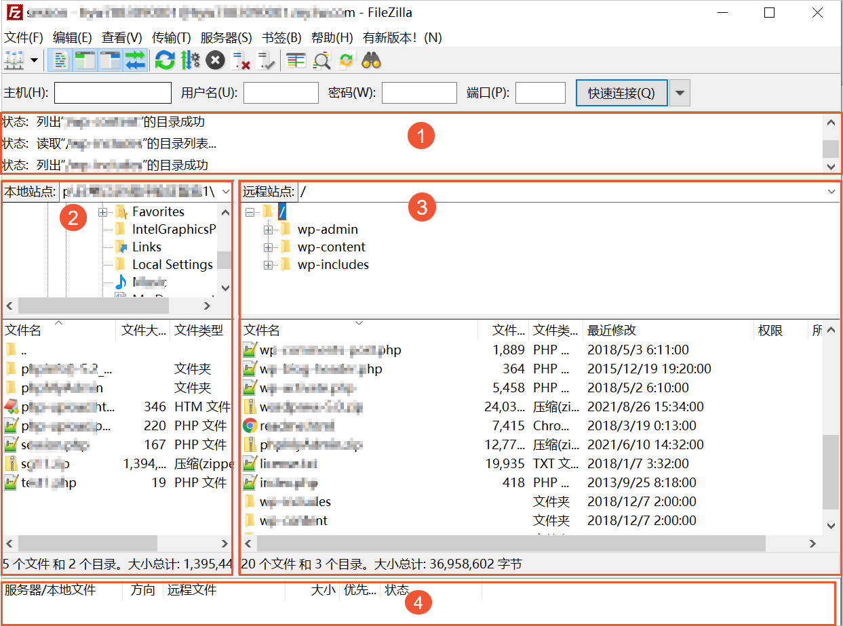Sort remote files by 最近修改 column

pyautogui.click(x=668, y=331)
